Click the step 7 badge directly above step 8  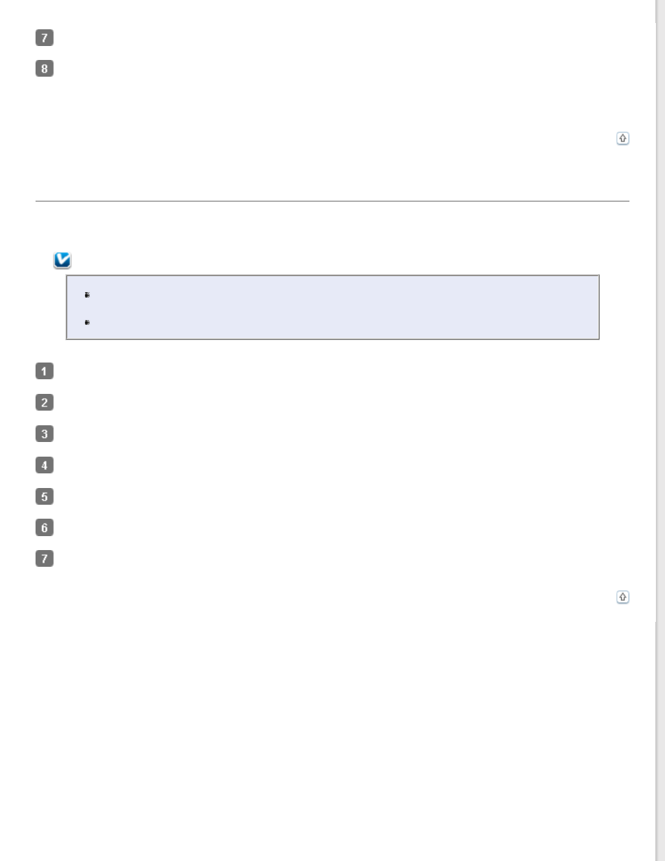click(x=44, y=38)
